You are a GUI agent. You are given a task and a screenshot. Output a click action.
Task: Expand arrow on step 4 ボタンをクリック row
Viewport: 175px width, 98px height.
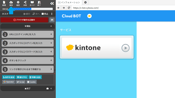pos(51,60)
